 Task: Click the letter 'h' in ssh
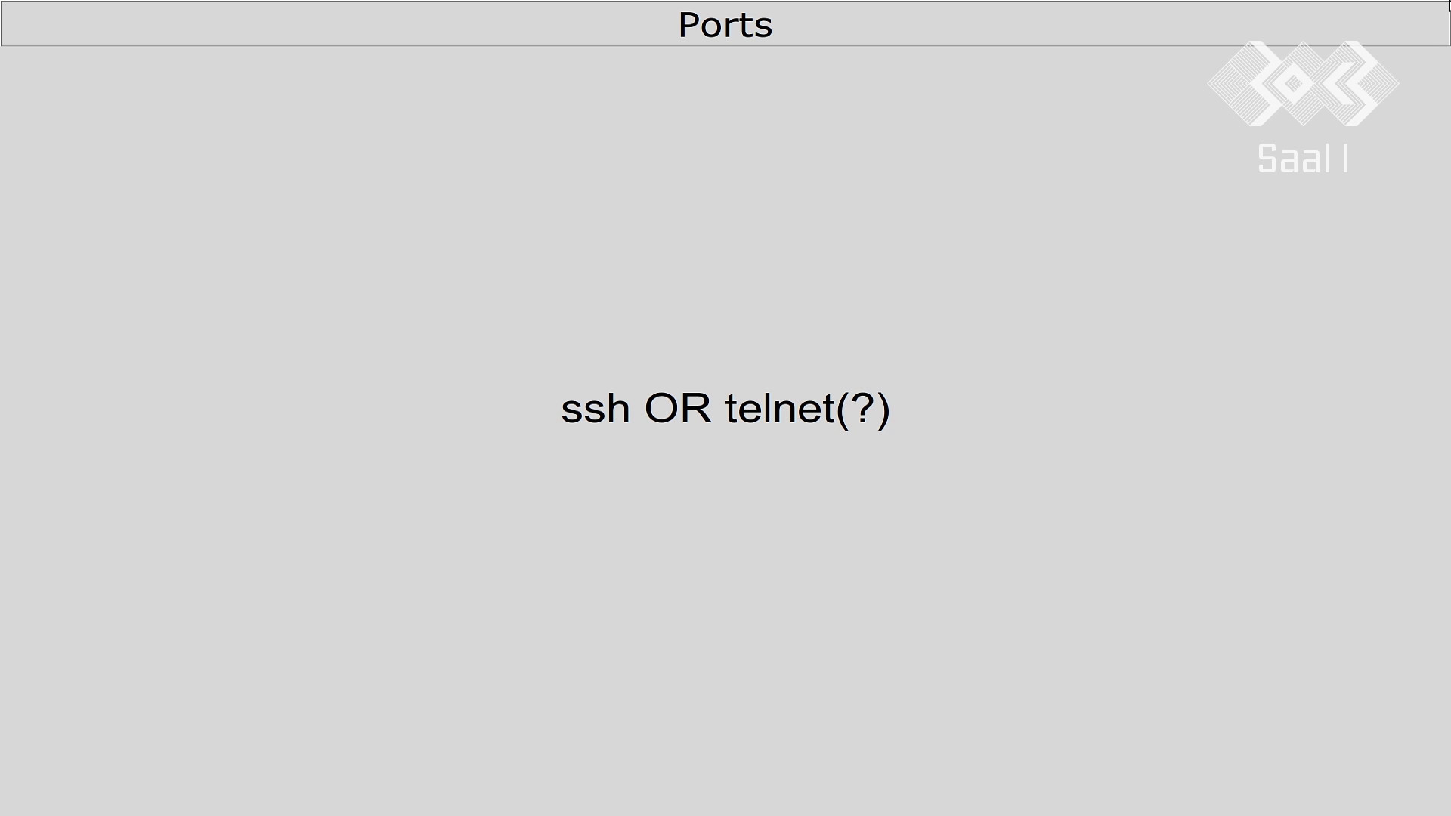618,409
